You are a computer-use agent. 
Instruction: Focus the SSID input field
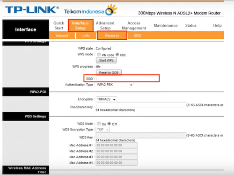tap(127, 79)
